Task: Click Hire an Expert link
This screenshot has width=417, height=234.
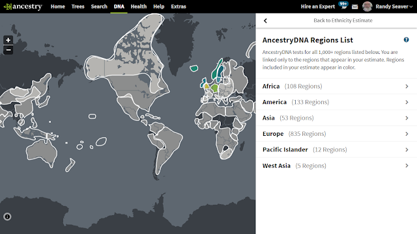Action: [318, 6]
